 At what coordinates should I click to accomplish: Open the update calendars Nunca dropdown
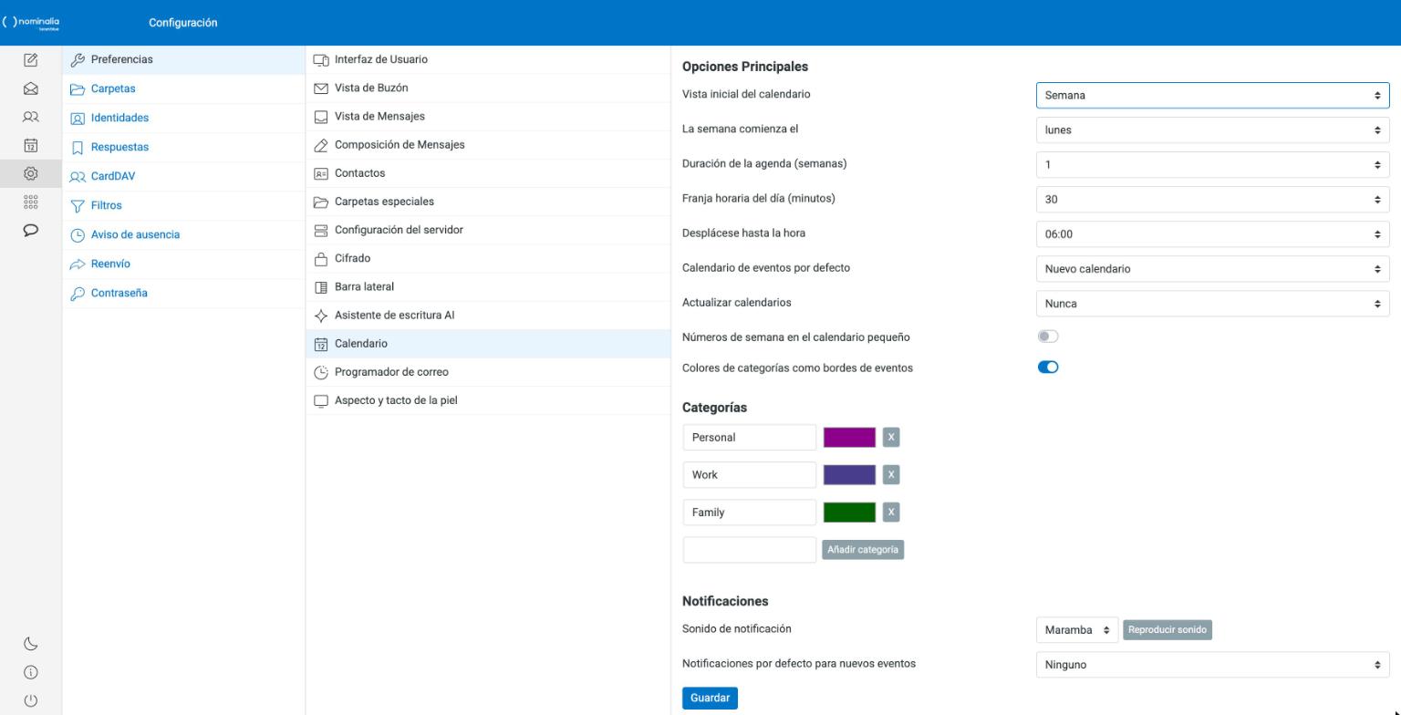(x=1212, y=303)
